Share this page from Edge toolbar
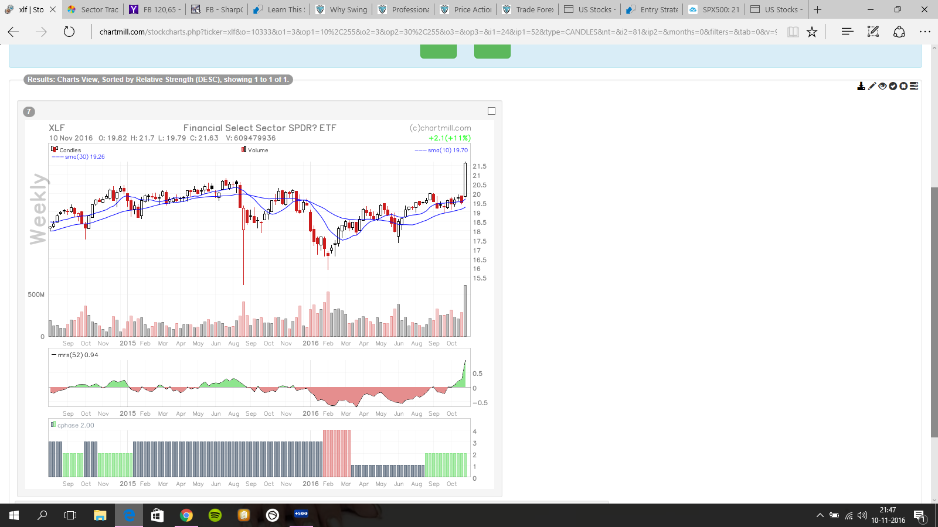Image resolution: width=938 pixels, height=527 pixels. point(899,32)
